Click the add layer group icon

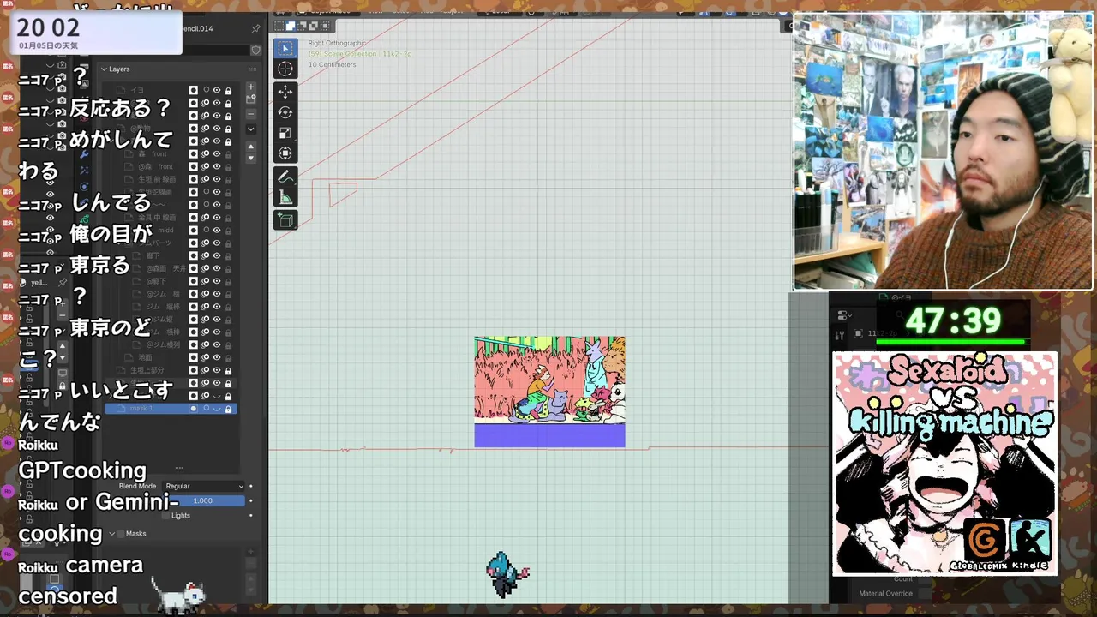tap(251, 100)
